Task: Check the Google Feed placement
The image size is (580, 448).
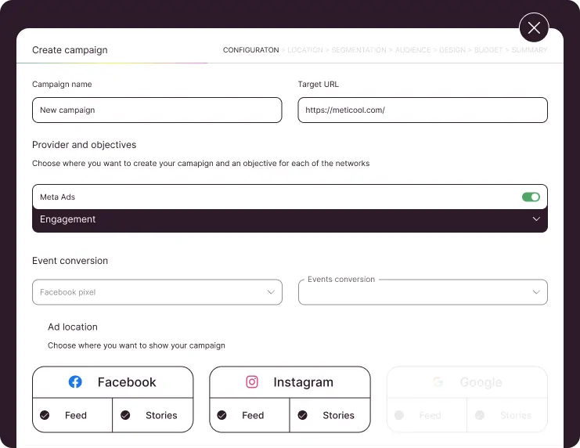Action: (399, 415)
